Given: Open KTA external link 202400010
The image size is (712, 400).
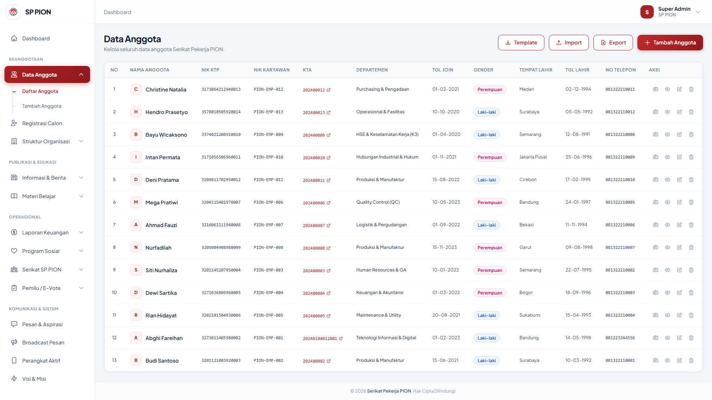Looking at the screenshot, I should [317, 158].
